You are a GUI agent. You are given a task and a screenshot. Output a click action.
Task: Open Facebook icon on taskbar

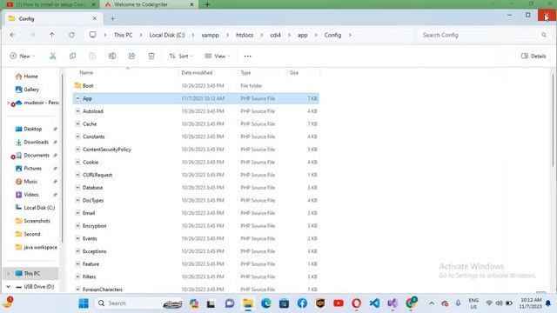click(302, 303)
